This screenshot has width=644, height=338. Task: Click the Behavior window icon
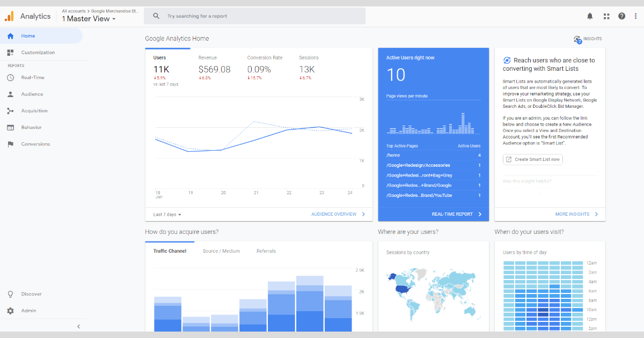[x=10, y=127]
